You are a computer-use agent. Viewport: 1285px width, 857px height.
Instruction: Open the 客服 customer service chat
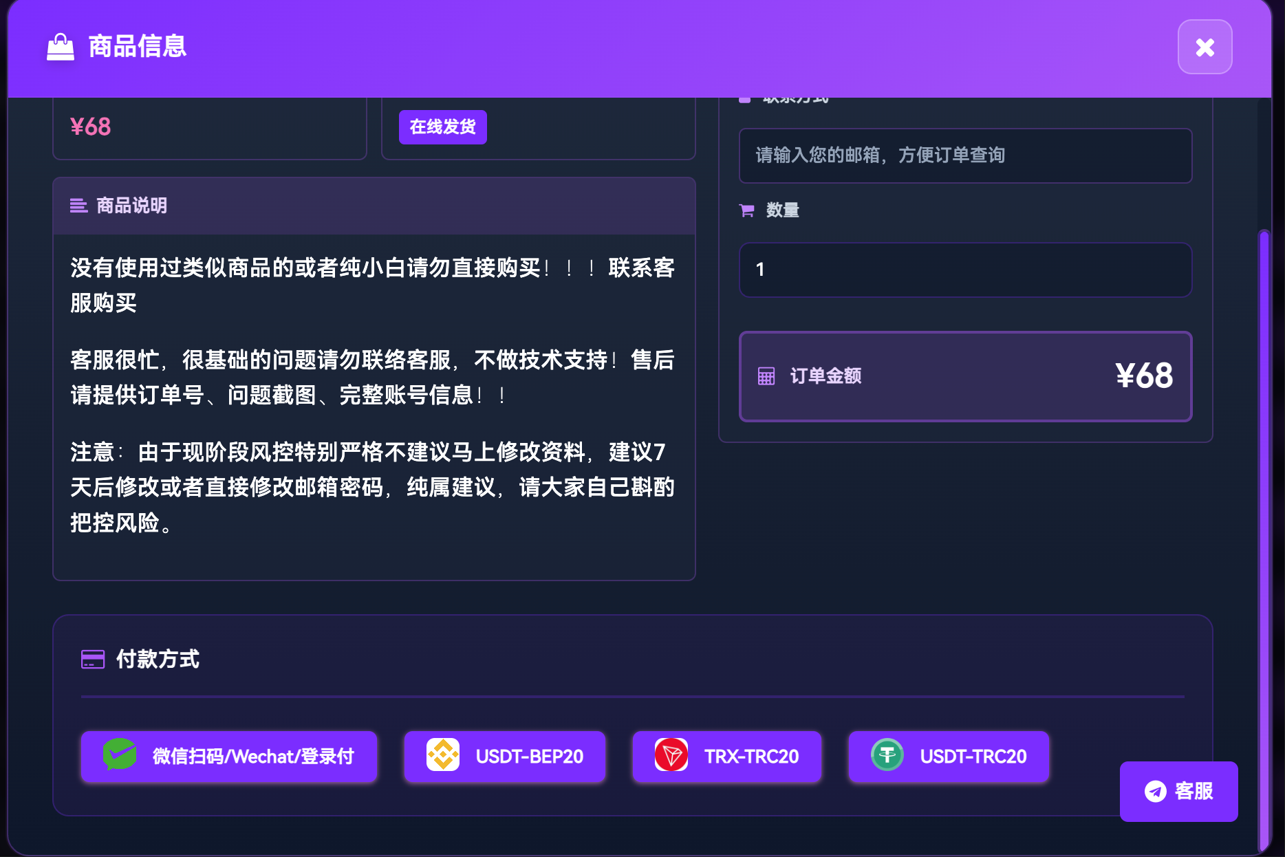[1178, 791]
